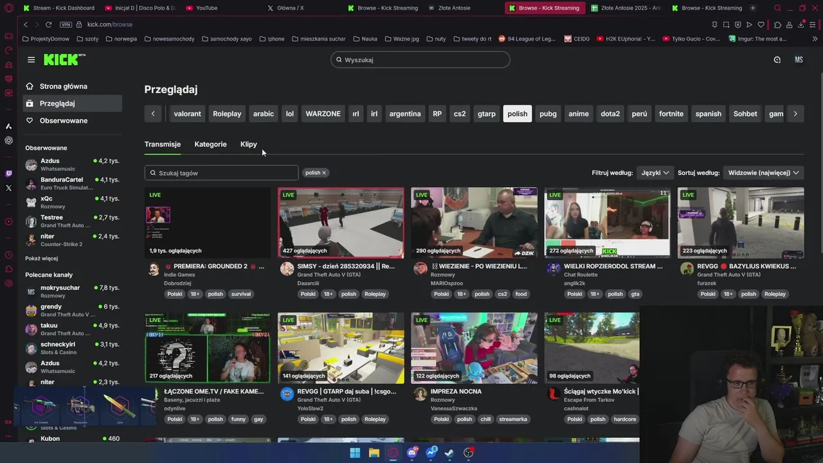Go back with the browser back arrow
This screenshot has width=823, height=463.
tap(26, 24)
